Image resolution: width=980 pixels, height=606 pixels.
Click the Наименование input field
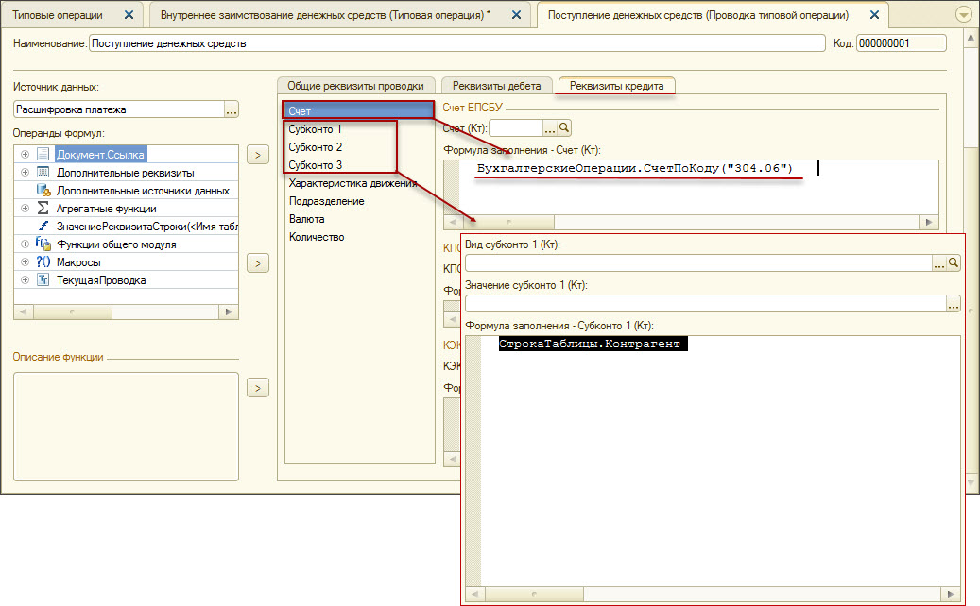(x=457, y=43)
